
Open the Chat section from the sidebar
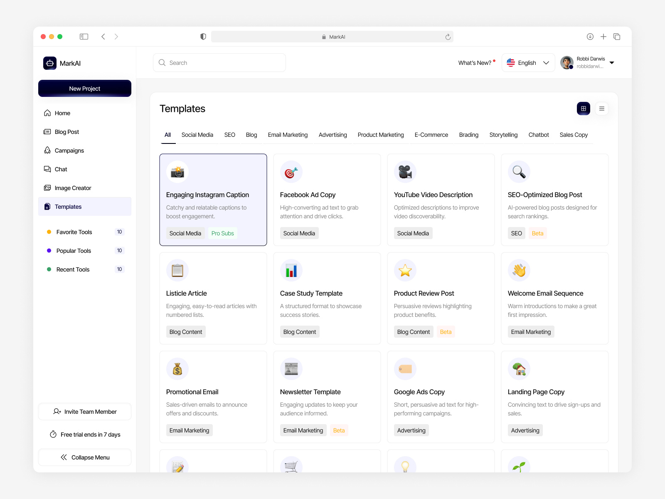(x=61, y=169)
